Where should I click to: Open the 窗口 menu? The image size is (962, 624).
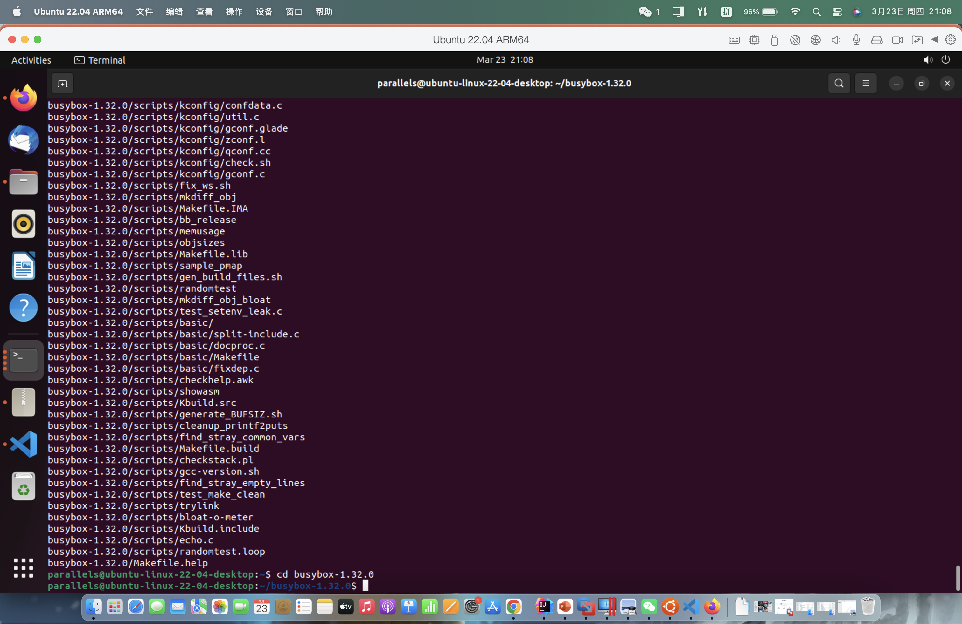294,12
